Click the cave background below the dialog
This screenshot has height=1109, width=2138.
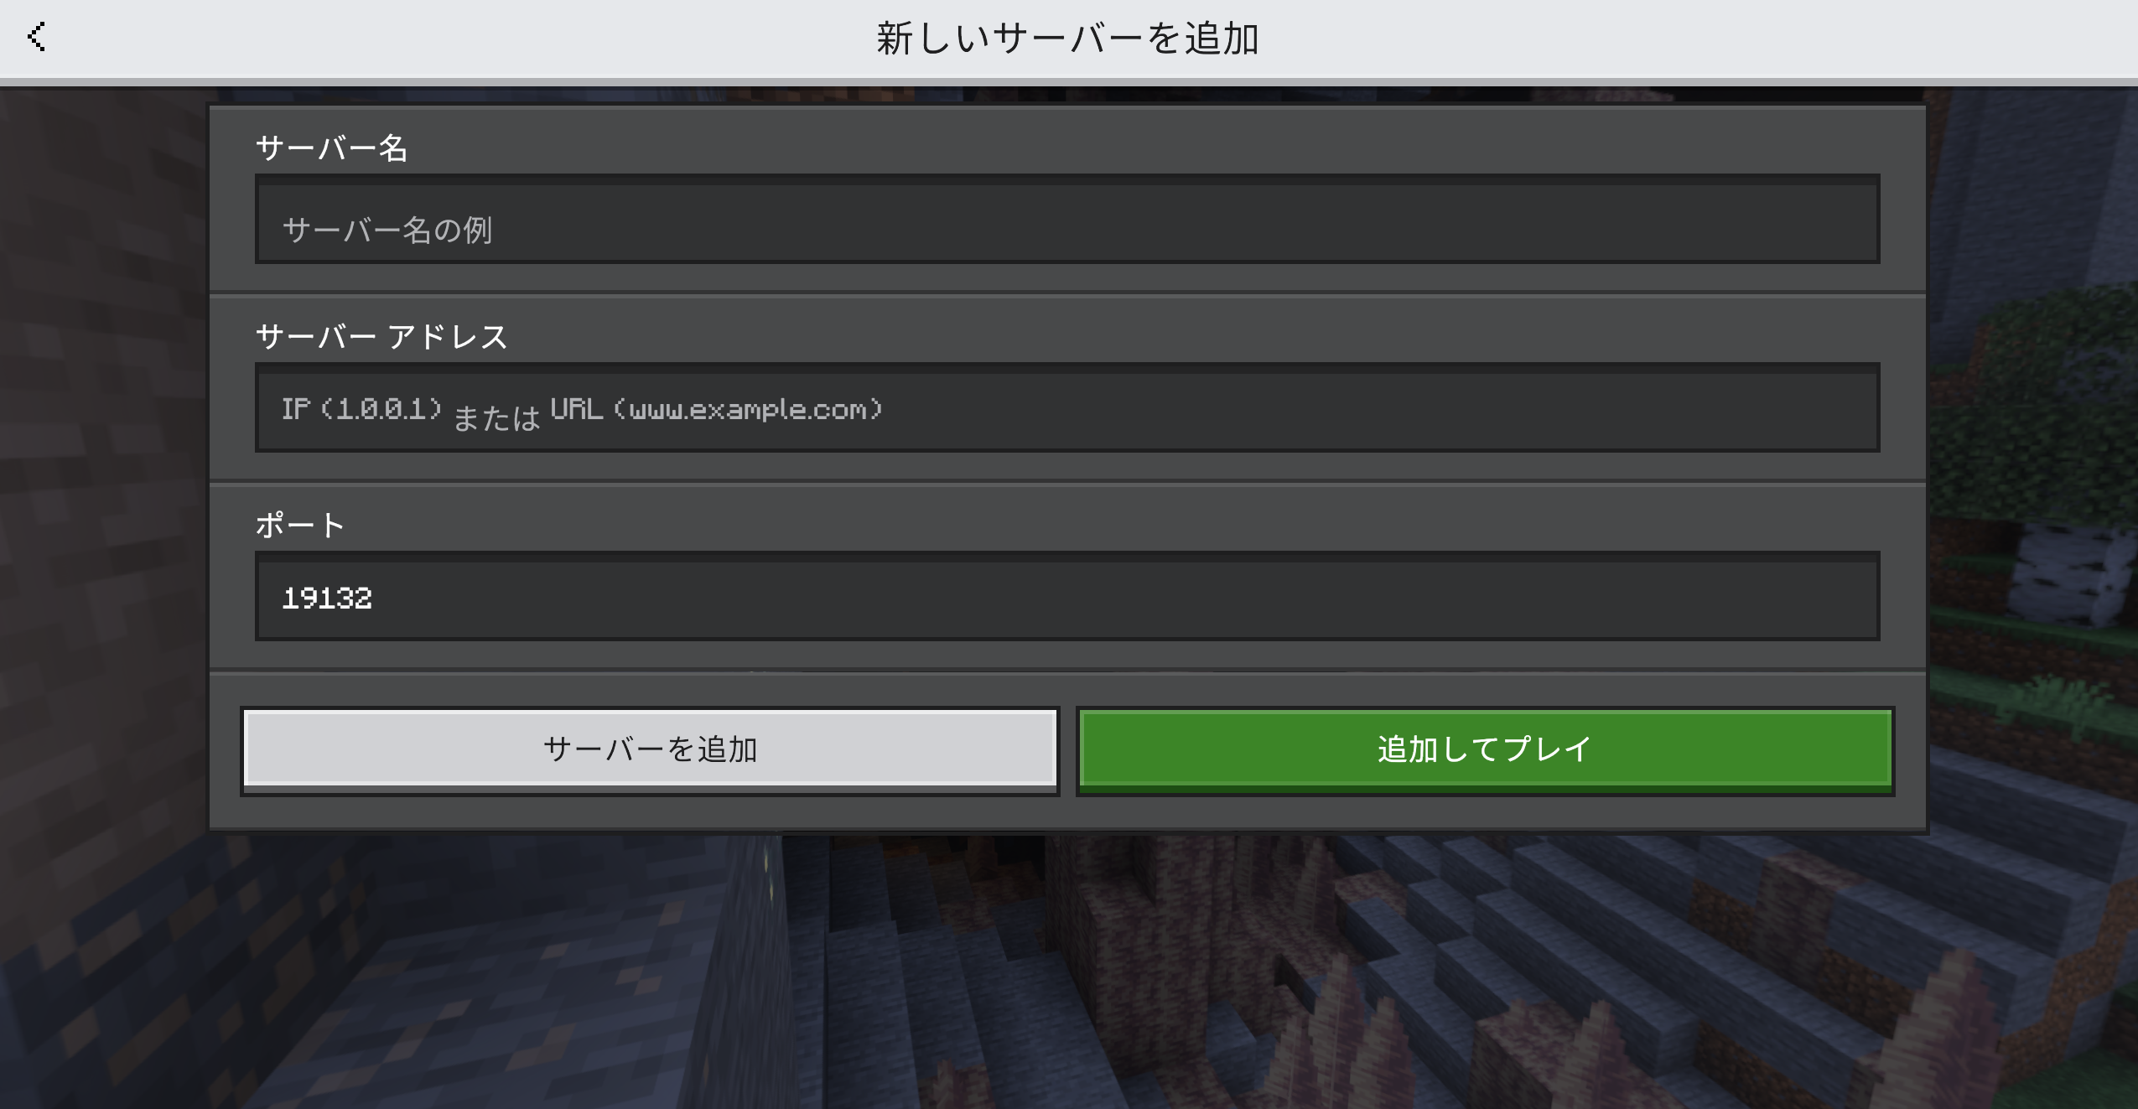click(1066, 972)
